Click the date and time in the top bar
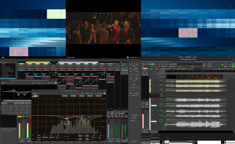This screenshot has width=235, height=144. coord(70,57)
